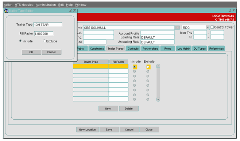Click the Close button at bottom
This screenshot has height=141, width=240.
[149, 130]
